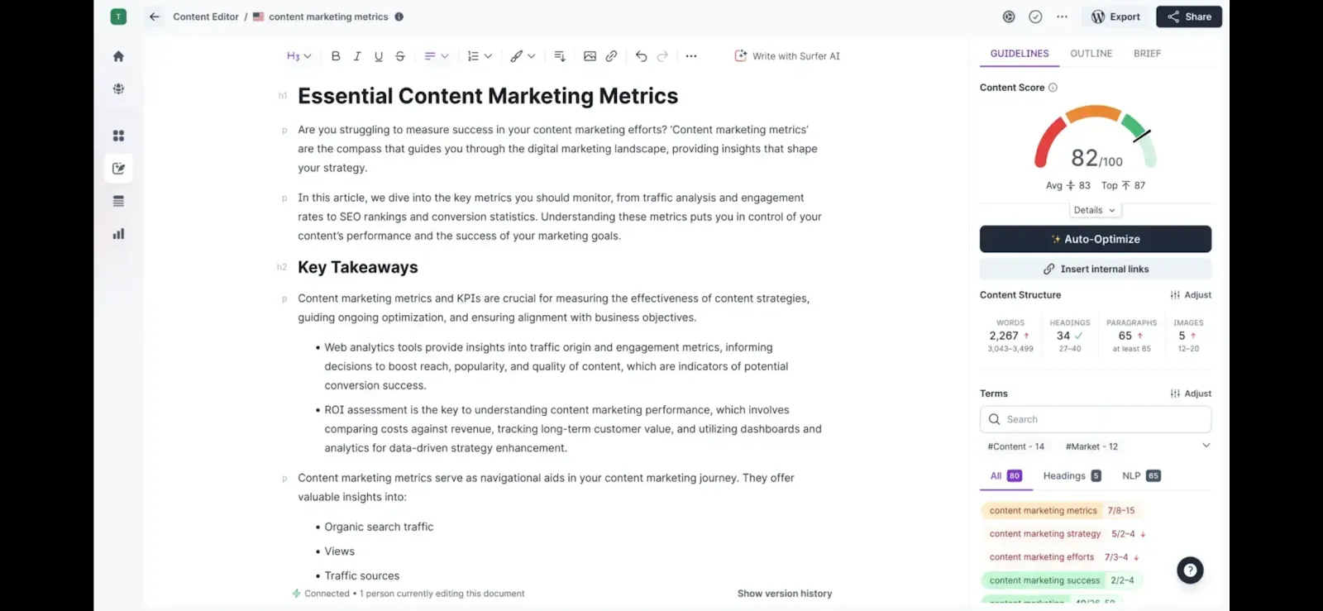Click the Content Editor breadcrumb link
This screenshot has width=1323, height=611.
click(x=206, y=17)
